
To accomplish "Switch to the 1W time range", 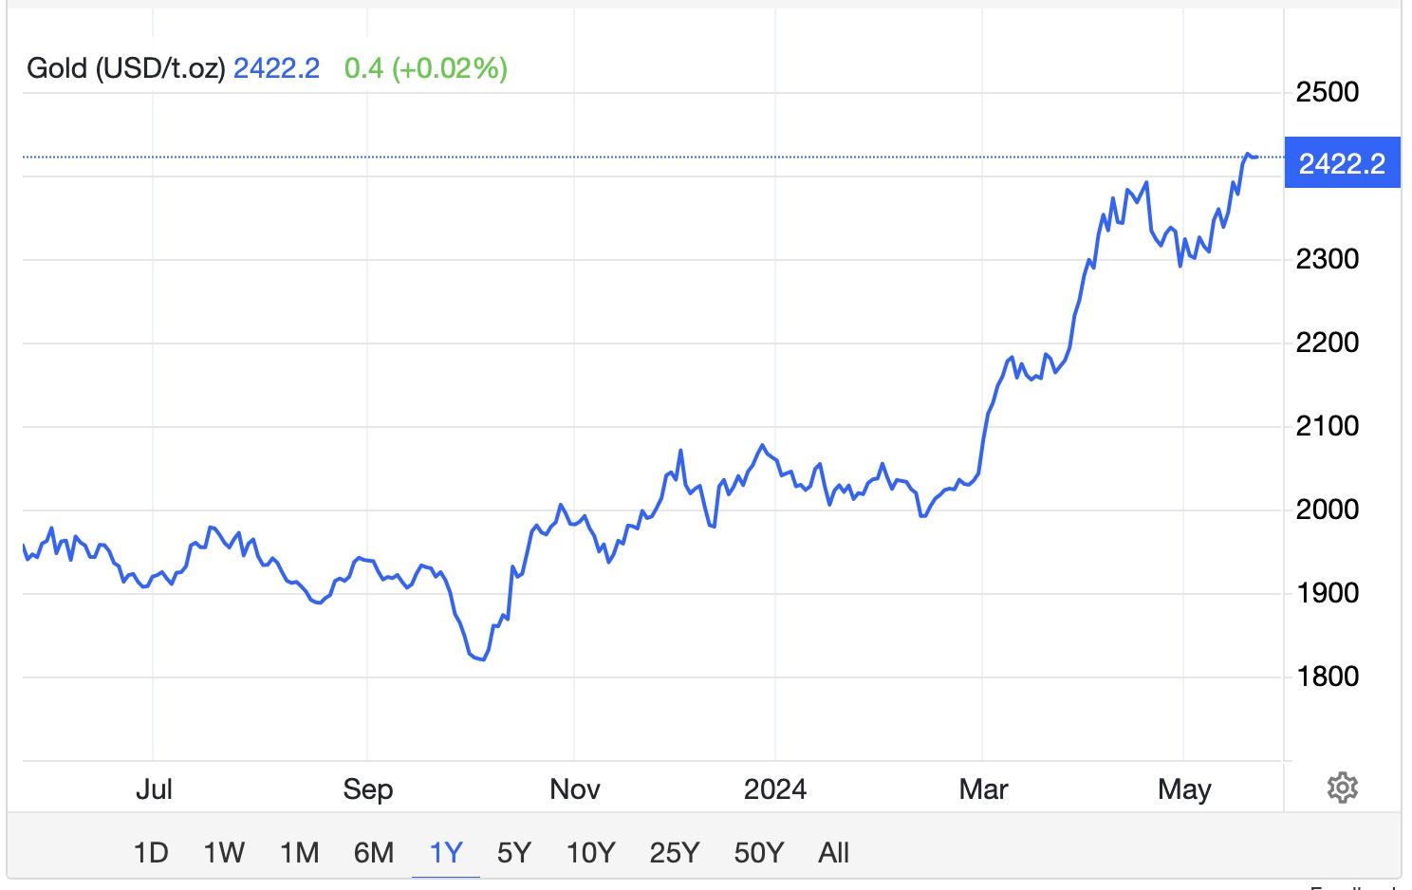I will click(224, 853).
